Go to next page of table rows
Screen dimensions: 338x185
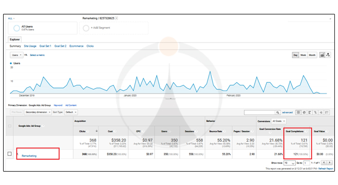tap(330, 162)
